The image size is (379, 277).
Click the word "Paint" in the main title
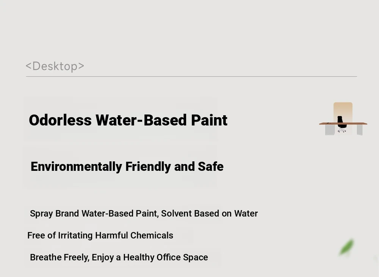click(x=209, y=120)
